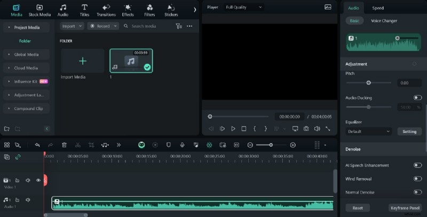427x217 pixels.
Task: Take a snapshot with the camera icon
Action: pyautogui.click(x=306, y=129)
